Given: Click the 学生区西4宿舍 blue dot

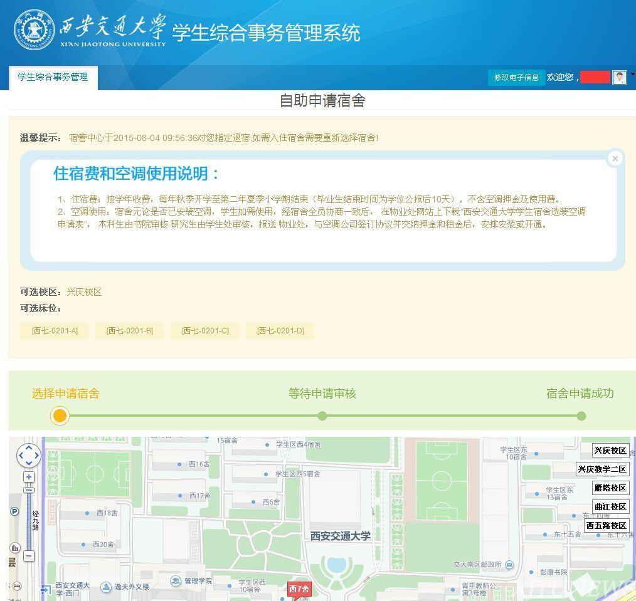Looking at the screenshot, I should point(267,445).
